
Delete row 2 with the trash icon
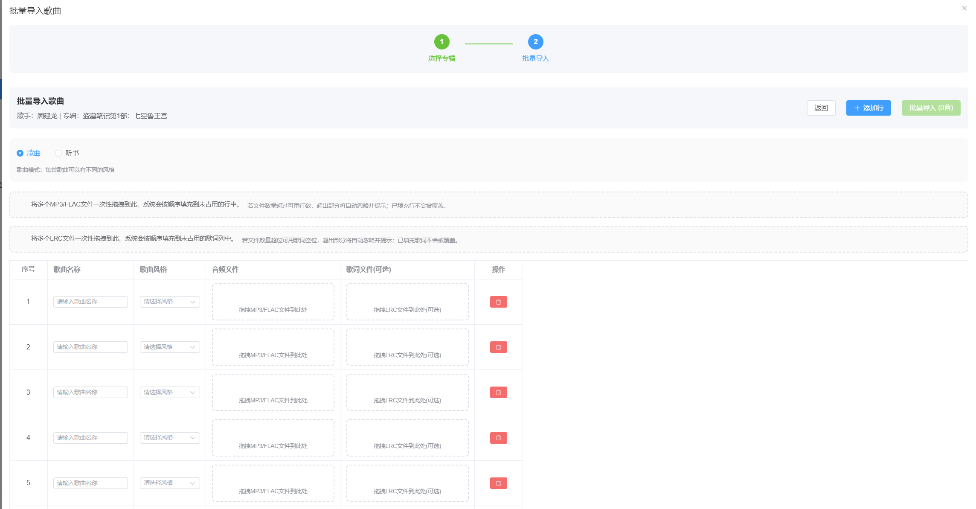[498, 347]
